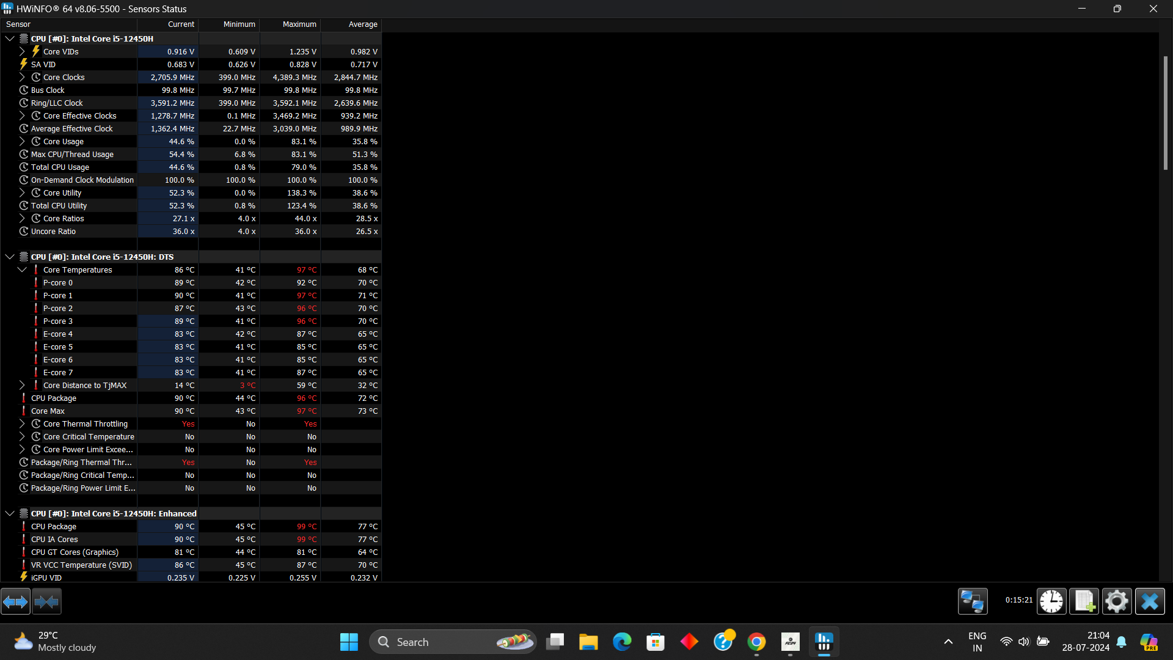Expand Core Thermal Throttling row

pyautogui.click(x=22, y=424)
